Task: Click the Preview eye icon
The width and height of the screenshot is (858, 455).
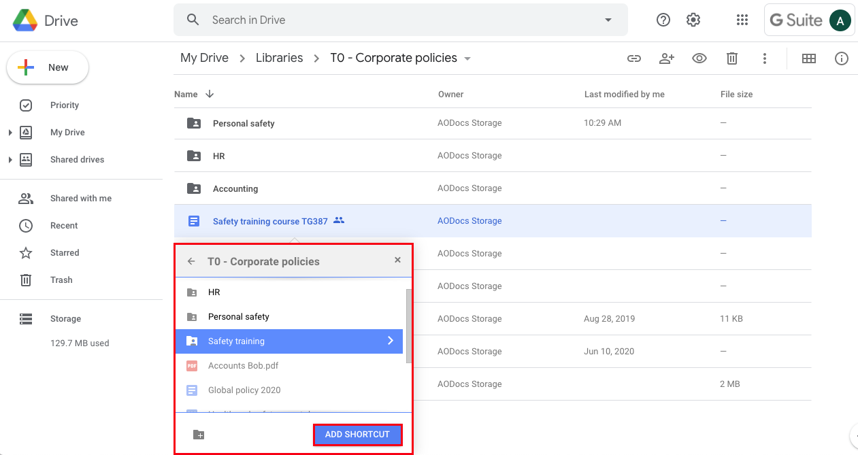Action: point(699,58)
